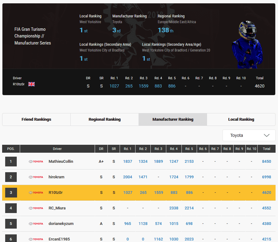Open driver RC_Miura's profile
The height and width of the screenshot is (242, 278).
coord(57,208)
